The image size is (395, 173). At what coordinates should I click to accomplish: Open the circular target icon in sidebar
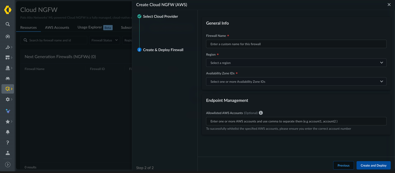8,37
